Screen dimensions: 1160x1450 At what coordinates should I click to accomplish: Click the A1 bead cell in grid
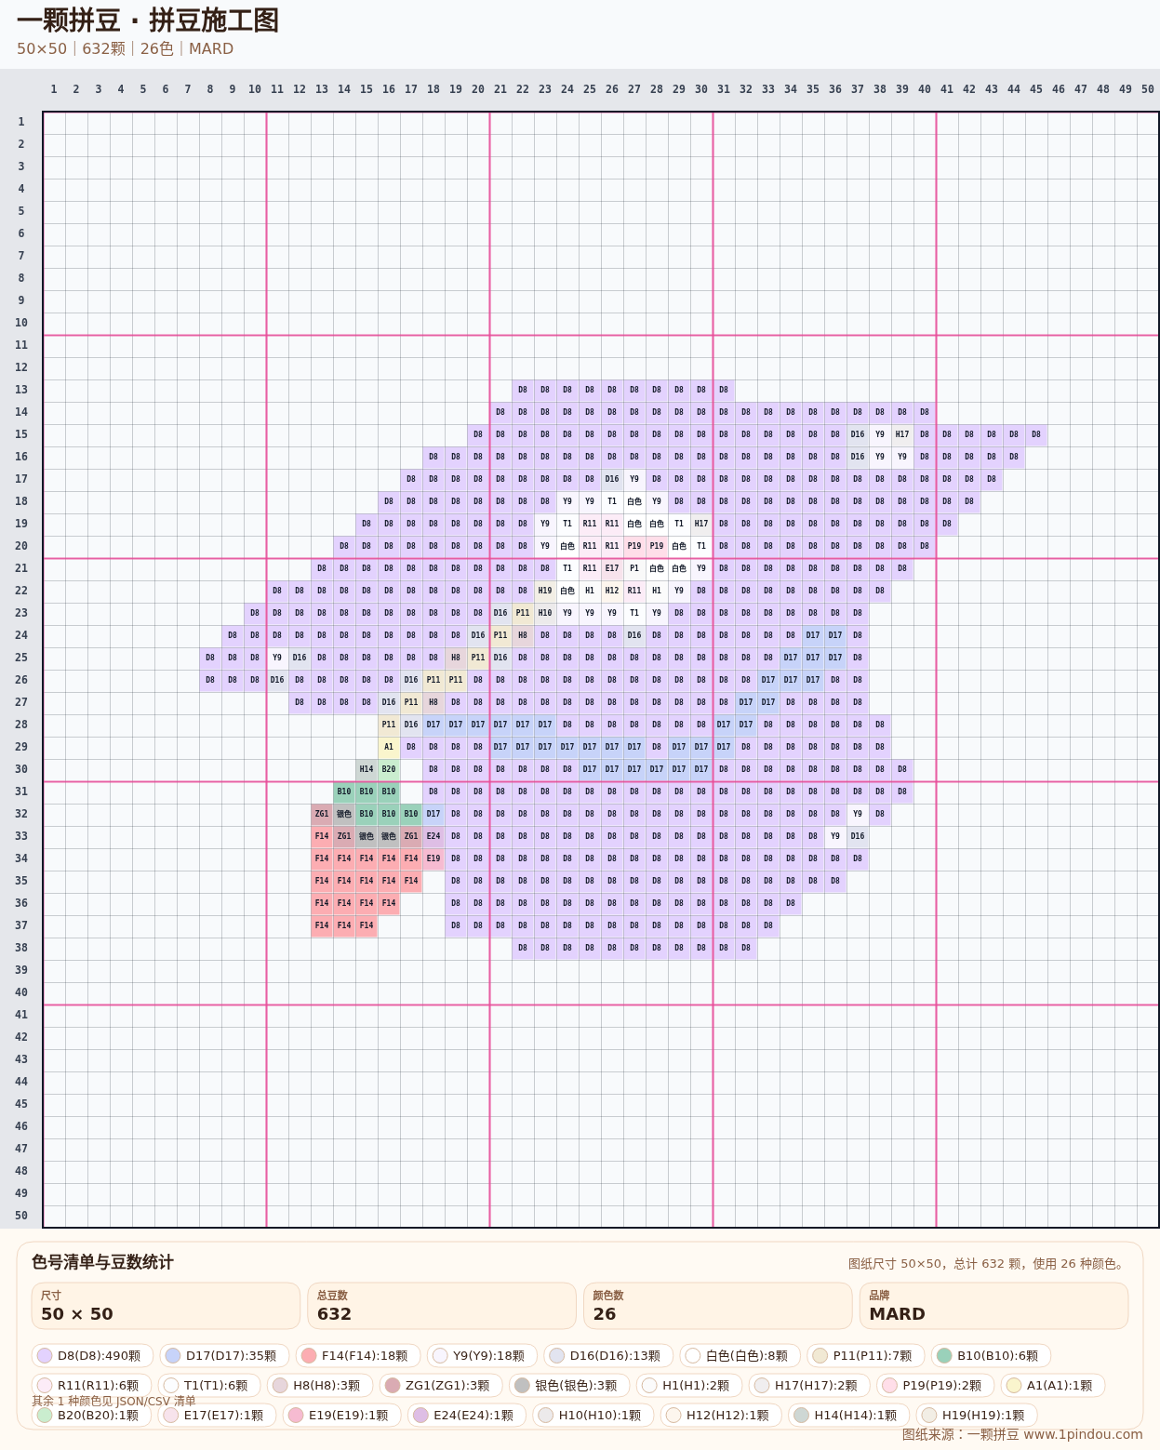389,747
